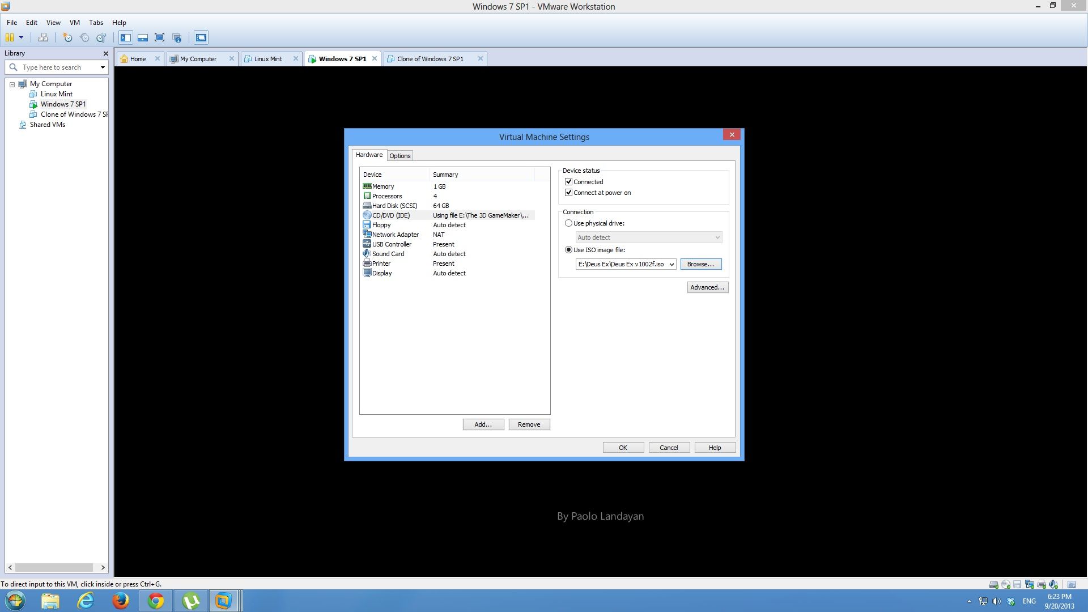Suspend the virtual machine
Viewport: 1088px width, 612px height.
[x=10, y=37]
